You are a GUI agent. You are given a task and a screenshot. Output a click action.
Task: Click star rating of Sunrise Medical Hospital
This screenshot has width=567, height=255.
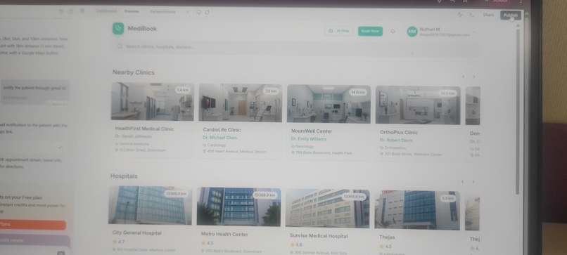tap(295, 244)
